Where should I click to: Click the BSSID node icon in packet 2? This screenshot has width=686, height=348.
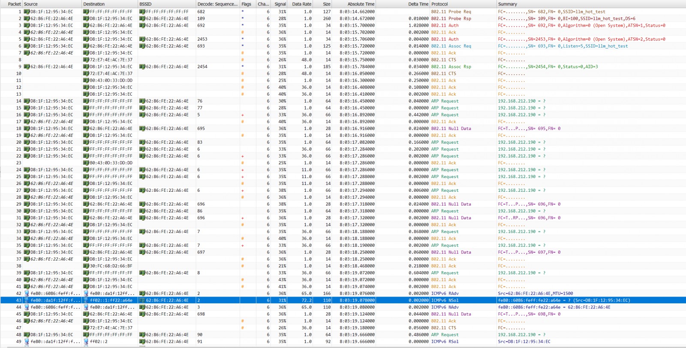coord(142,19)
